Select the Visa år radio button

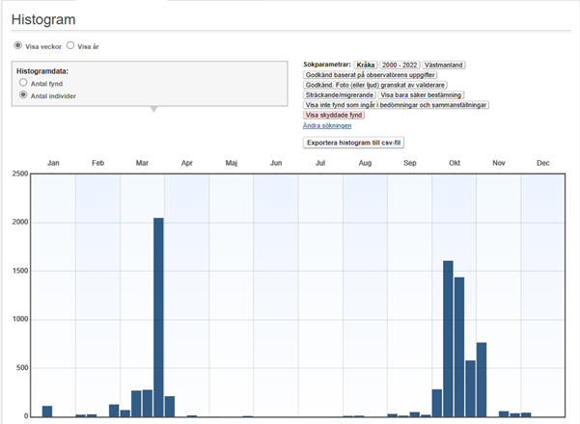(70, 45)
